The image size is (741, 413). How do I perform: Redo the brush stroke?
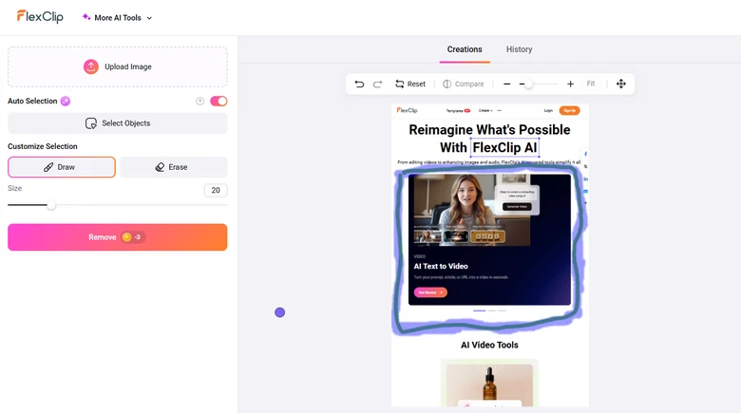tap(377, 84)
